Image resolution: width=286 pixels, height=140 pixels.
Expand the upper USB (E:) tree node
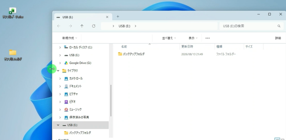point(60,55)
